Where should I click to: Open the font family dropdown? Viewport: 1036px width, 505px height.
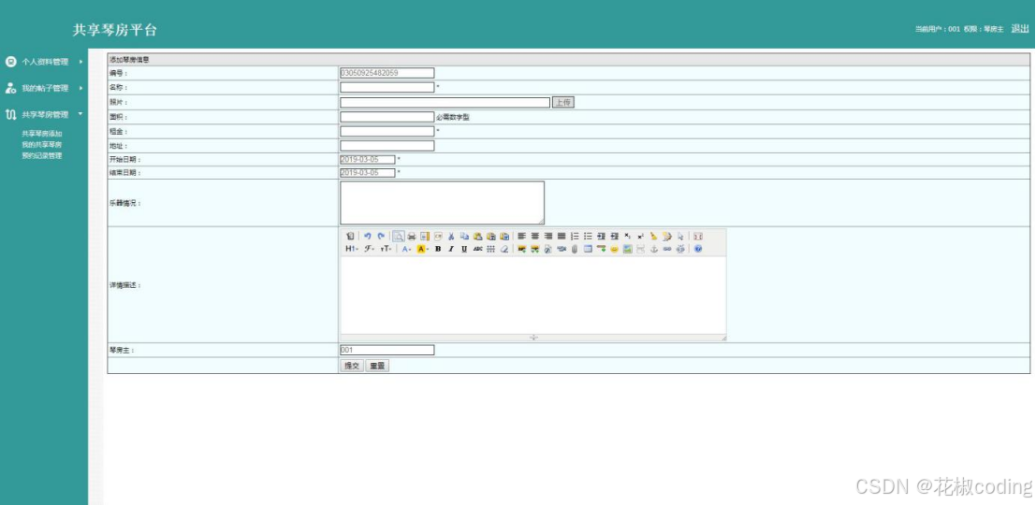tap(370, 249)
